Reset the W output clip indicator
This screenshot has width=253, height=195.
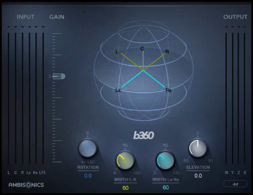tap(226, 27)
